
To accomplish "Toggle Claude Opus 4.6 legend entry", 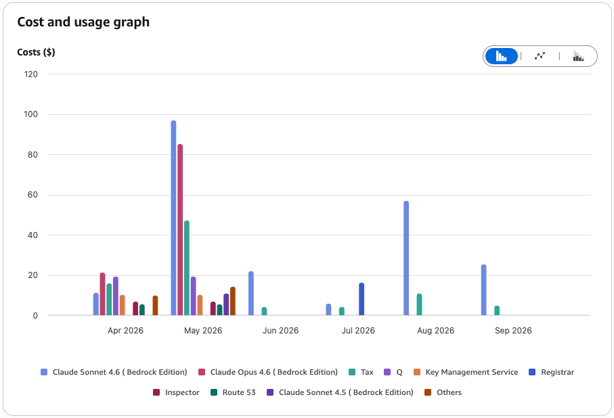I will (x=268, y=372).
